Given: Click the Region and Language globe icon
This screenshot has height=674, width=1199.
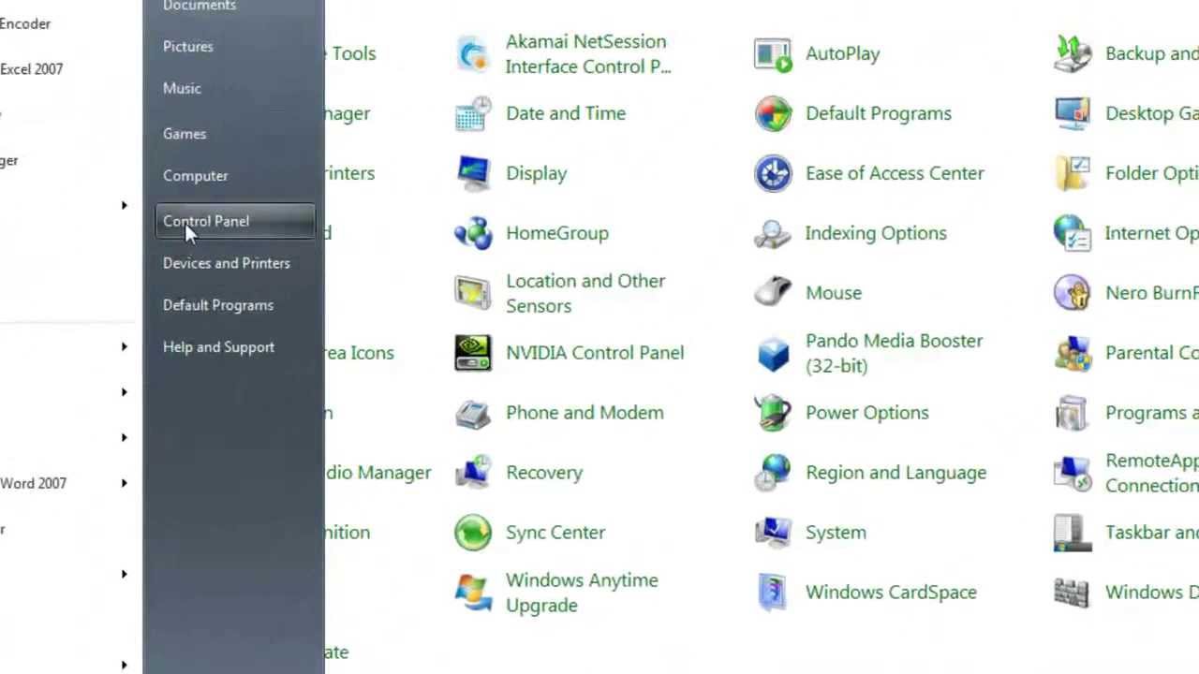Looking at the screenshot, I should [x=773, y=473].
